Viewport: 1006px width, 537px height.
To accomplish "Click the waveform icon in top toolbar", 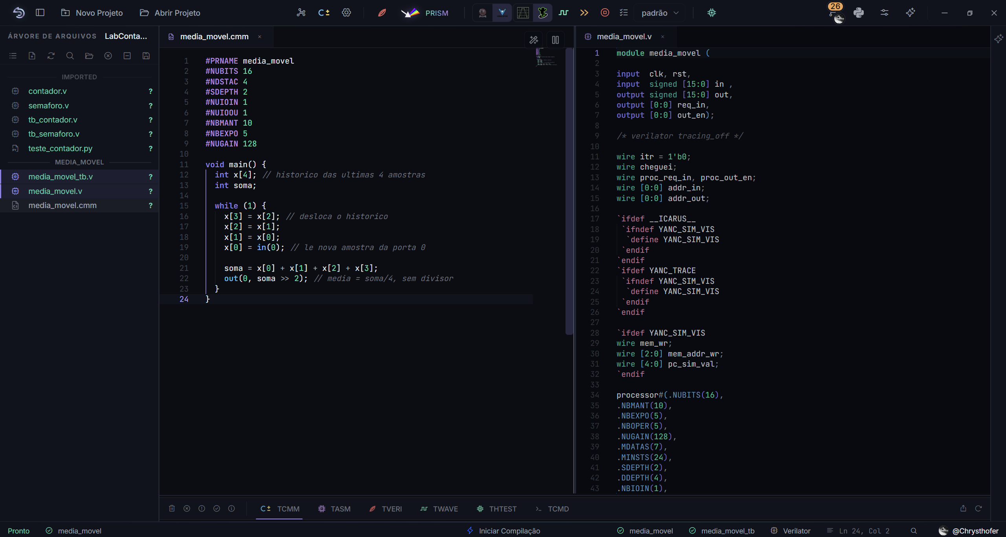I will [x=564, y=13].
